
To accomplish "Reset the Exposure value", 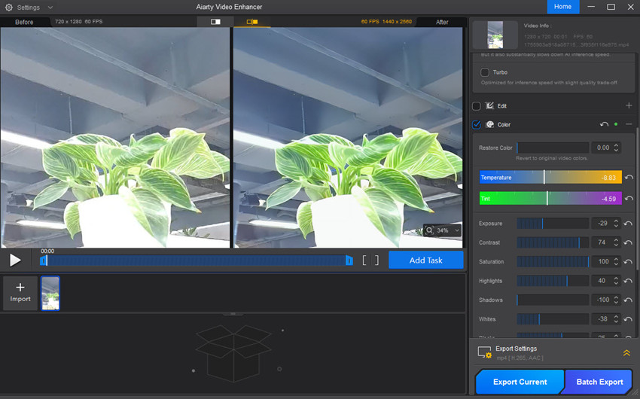I will click(x=628, y=224).
